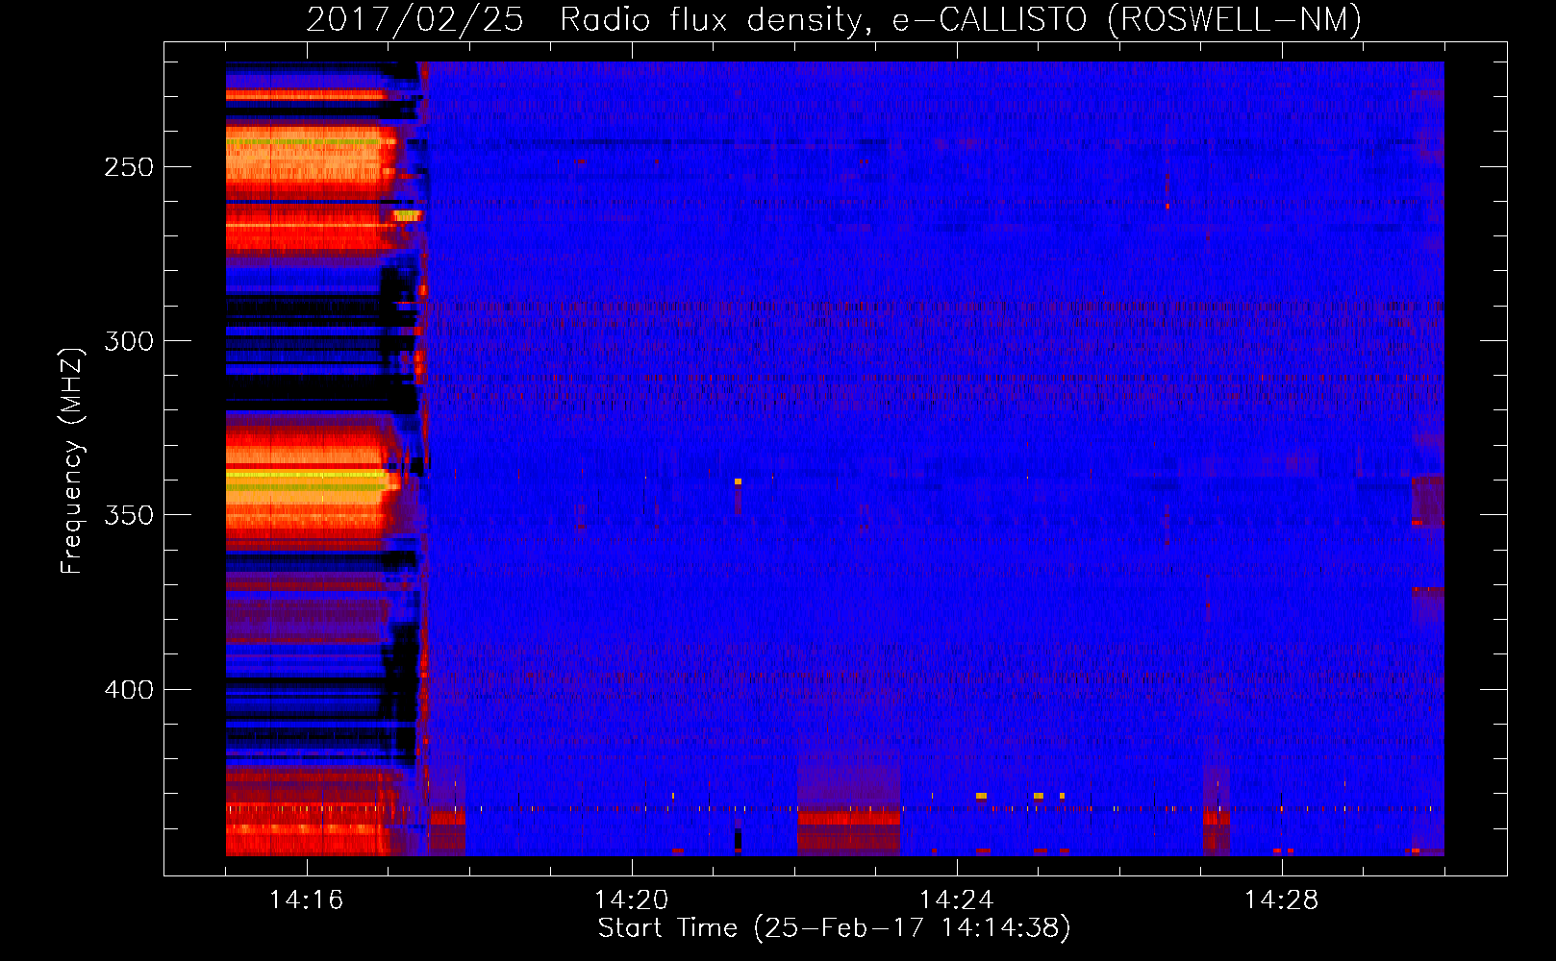This screenshot has width=1556, height=961.
Task: Click the 350 frequency tick label
Action: [129, 515]
